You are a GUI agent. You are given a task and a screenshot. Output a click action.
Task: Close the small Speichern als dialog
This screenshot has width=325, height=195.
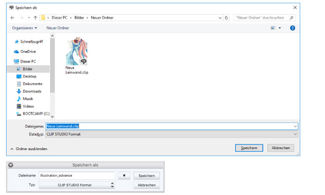(x=11, y=165)
